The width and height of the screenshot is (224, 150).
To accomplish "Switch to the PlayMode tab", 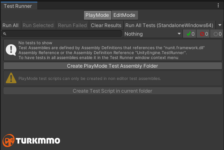I will tap(97, 15).
